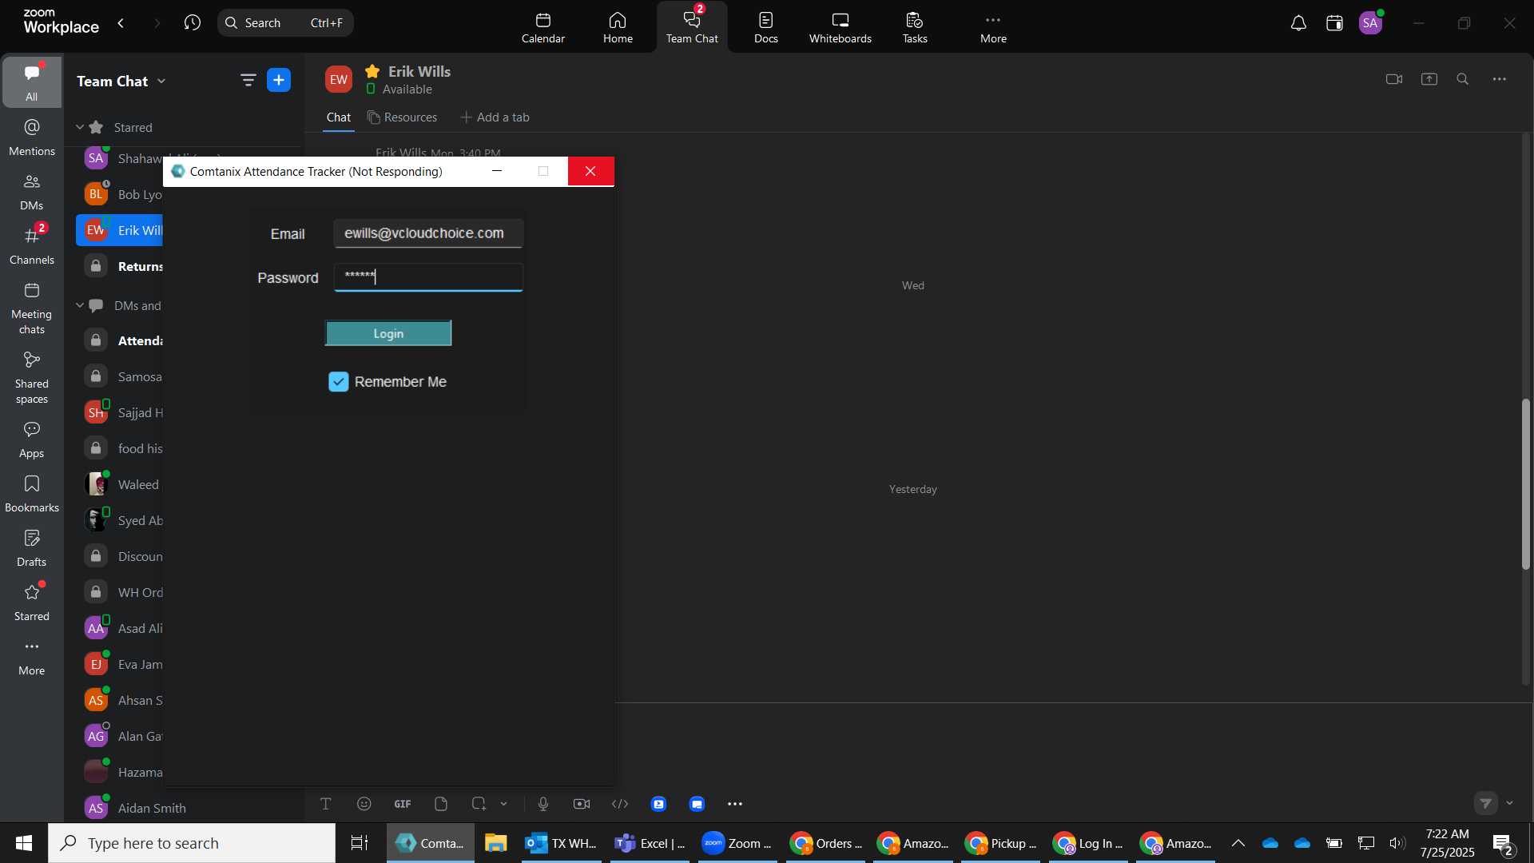The height and width of the screenshot is (863, 1534).
Task: Click the Email input field
Action: pos(428,233)
